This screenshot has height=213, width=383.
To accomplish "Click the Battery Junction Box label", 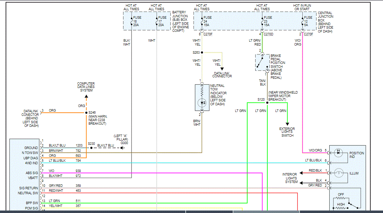I will tap(180, 22).
